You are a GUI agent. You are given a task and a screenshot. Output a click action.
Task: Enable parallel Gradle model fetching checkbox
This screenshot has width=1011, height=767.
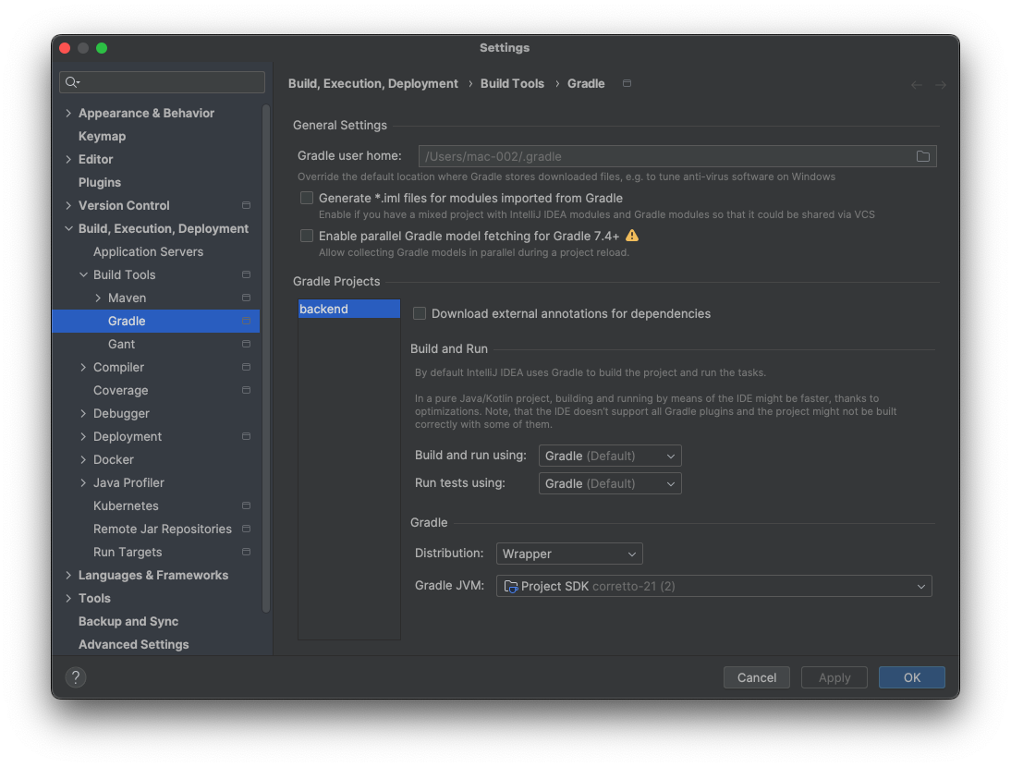pyautogui.click(x=307, y=236)
